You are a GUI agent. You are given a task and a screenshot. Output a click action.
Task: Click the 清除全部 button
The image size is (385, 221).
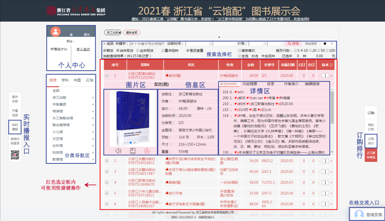(x=131, y=33)
